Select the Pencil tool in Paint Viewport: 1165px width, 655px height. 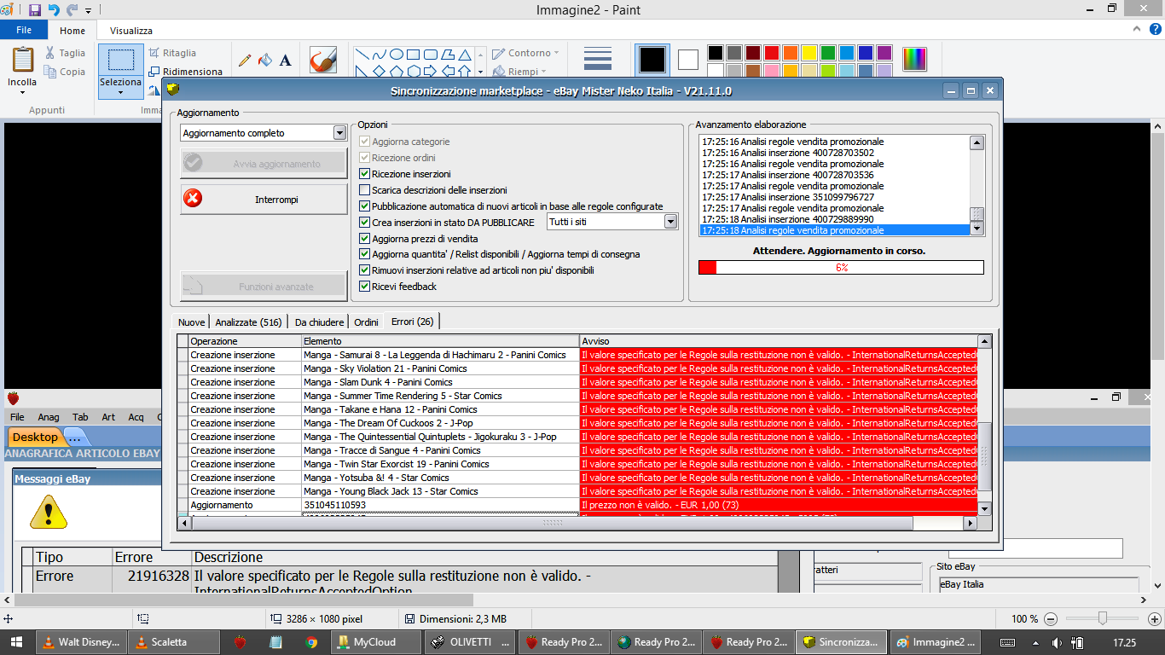(245, 61)
